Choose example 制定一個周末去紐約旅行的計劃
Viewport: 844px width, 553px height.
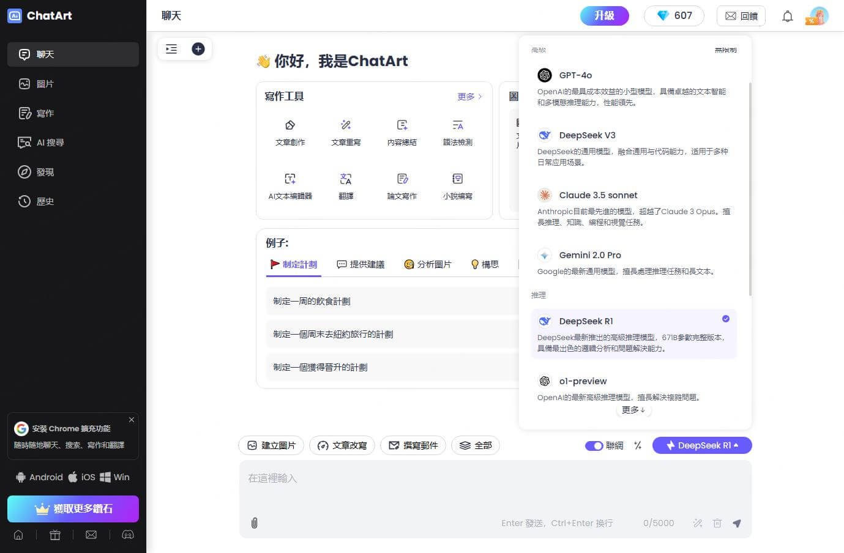tap(392, 334)
